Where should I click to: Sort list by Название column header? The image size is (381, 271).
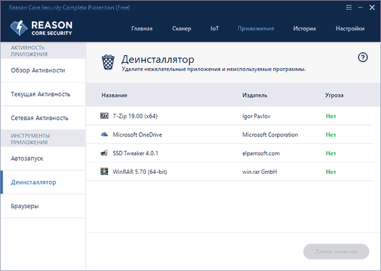114,95
